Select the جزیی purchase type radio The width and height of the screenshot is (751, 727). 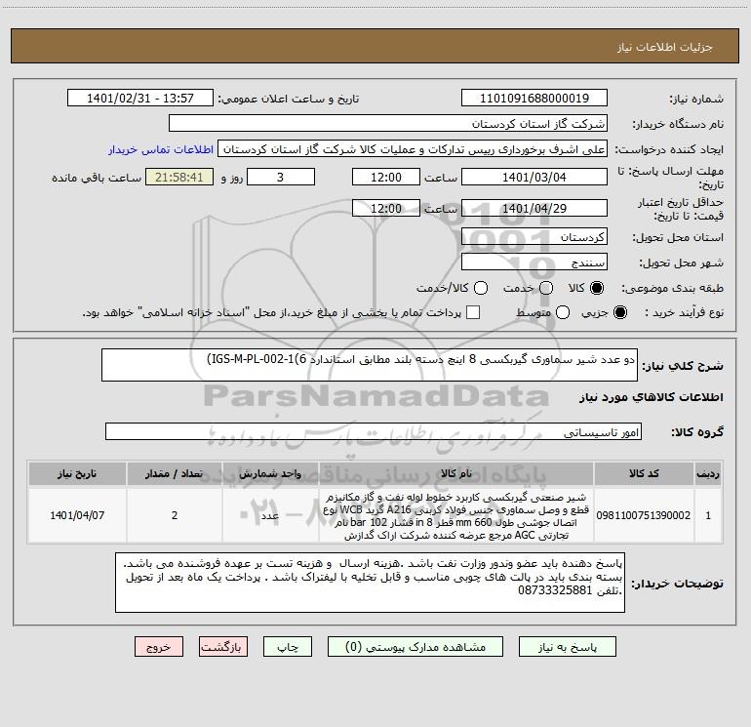(619, 312)
